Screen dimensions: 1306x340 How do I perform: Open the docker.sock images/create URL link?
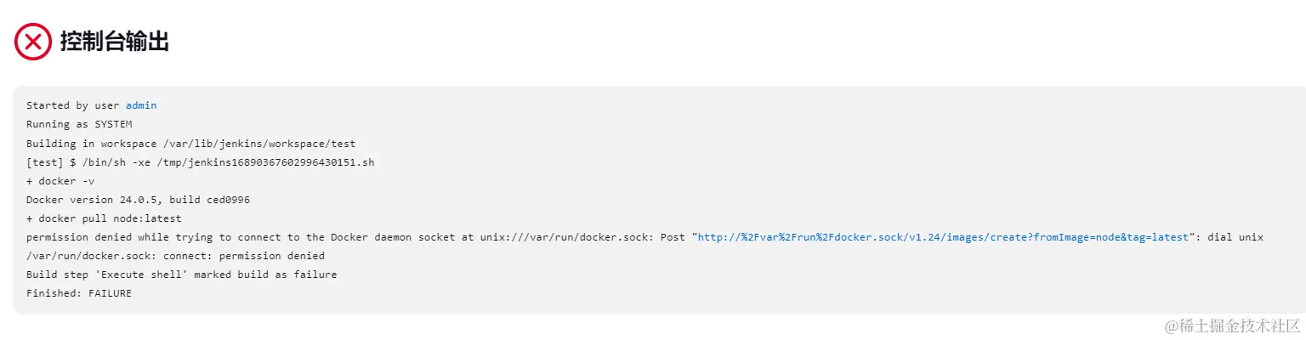click(x=943, y=237)
